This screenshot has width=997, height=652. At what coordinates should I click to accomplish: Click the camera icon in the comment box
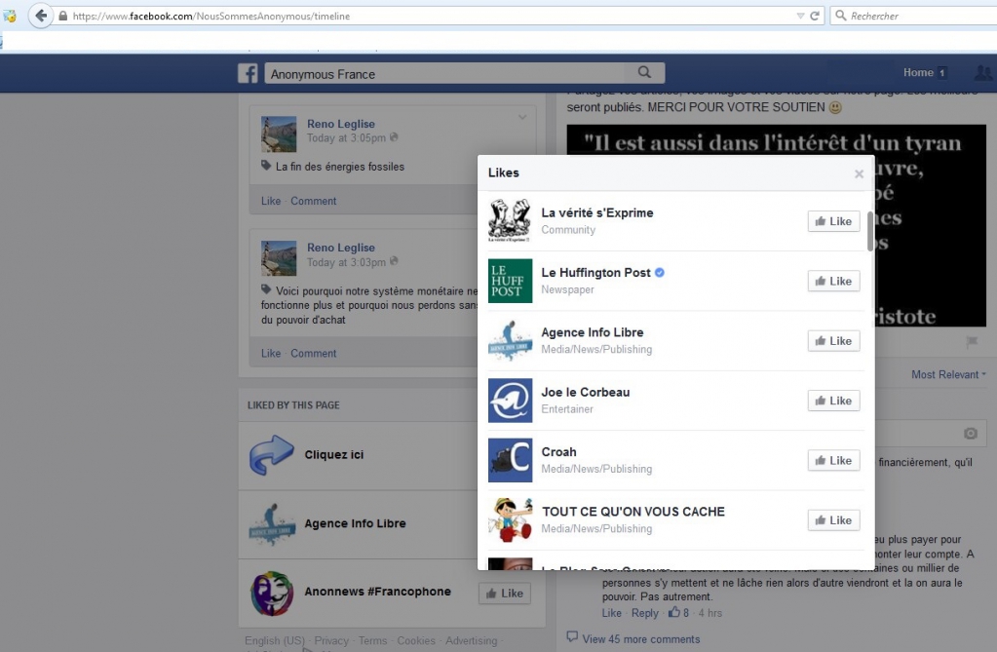point(971,433)
